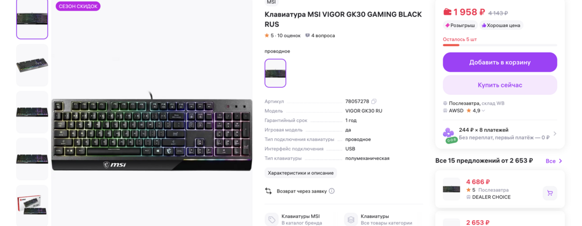
Task: Click the Хорошая цена badge
Action: pos(501,26)
